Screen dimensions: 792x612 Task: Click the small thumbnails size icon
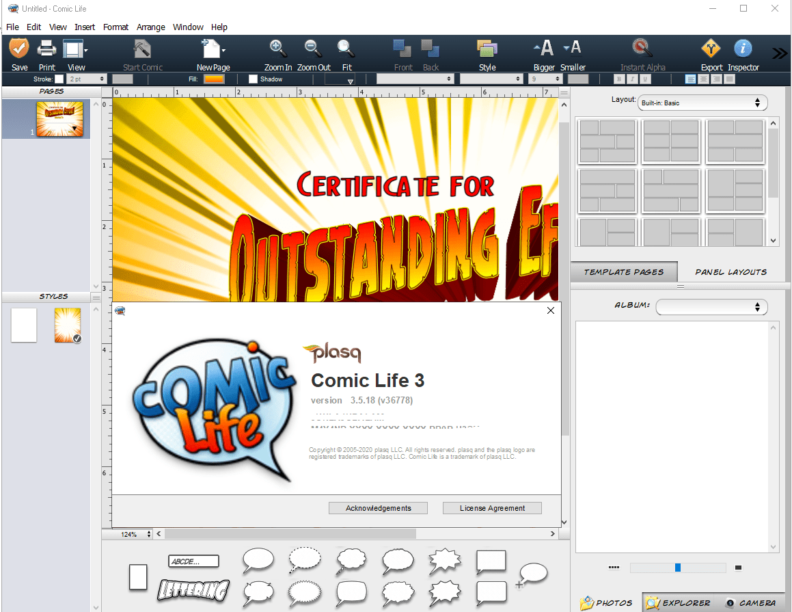pos(614,568)
